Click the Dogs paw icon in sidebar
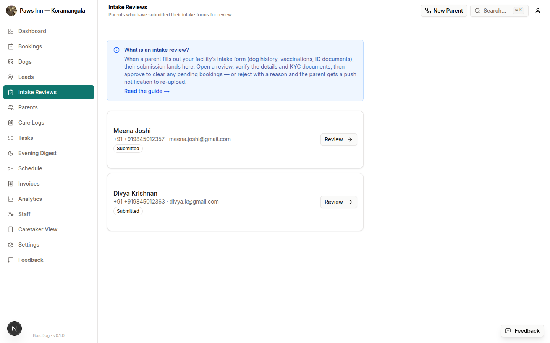The height and width of the screenshot is (343, 550). point(10,61)
